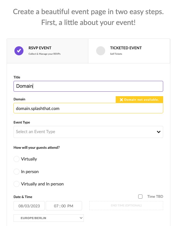The image size is (180, 226).
Task: Select the RSVP EVENT tab
Action: [x=47, y=51]
